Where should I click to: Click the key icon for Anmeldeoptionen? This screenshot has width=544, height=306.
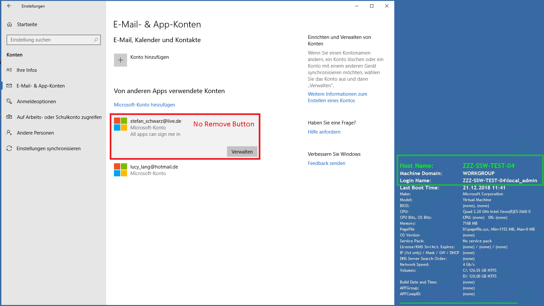point(9,102)
